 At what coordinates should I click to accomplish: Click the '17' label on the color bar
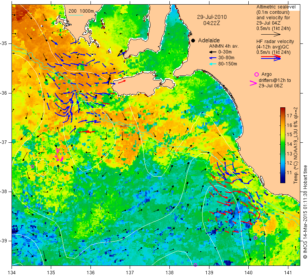(x=290, y=115)
